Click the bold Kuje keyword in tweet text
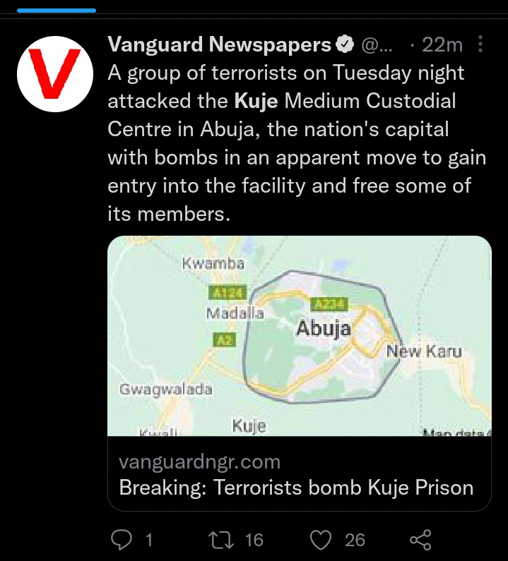 point(258,101)
